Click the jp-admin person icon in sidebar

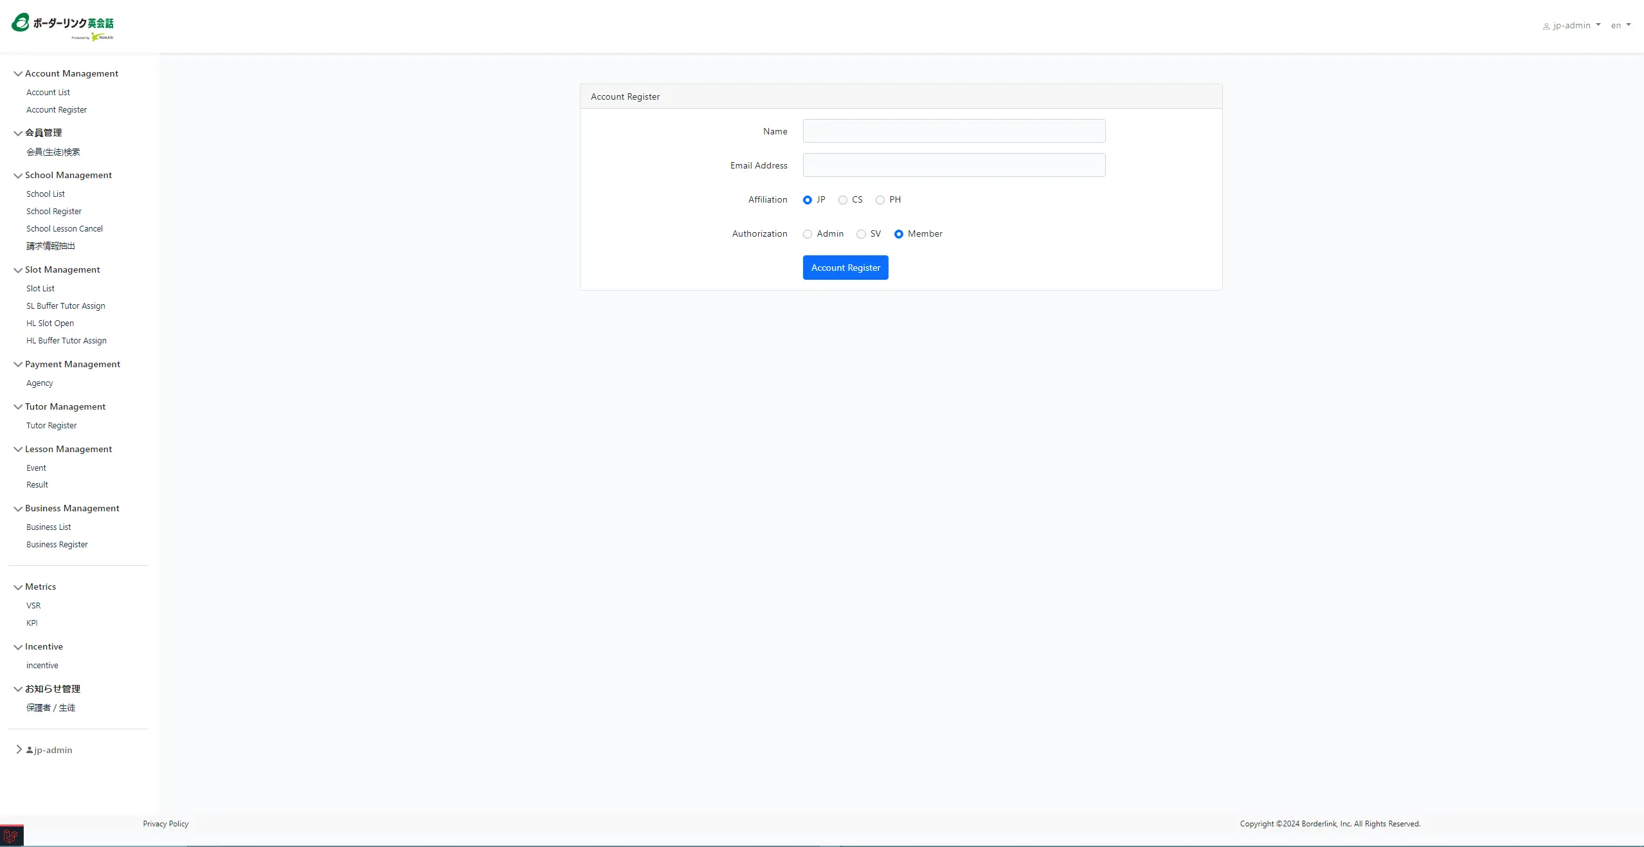point(30,750)
